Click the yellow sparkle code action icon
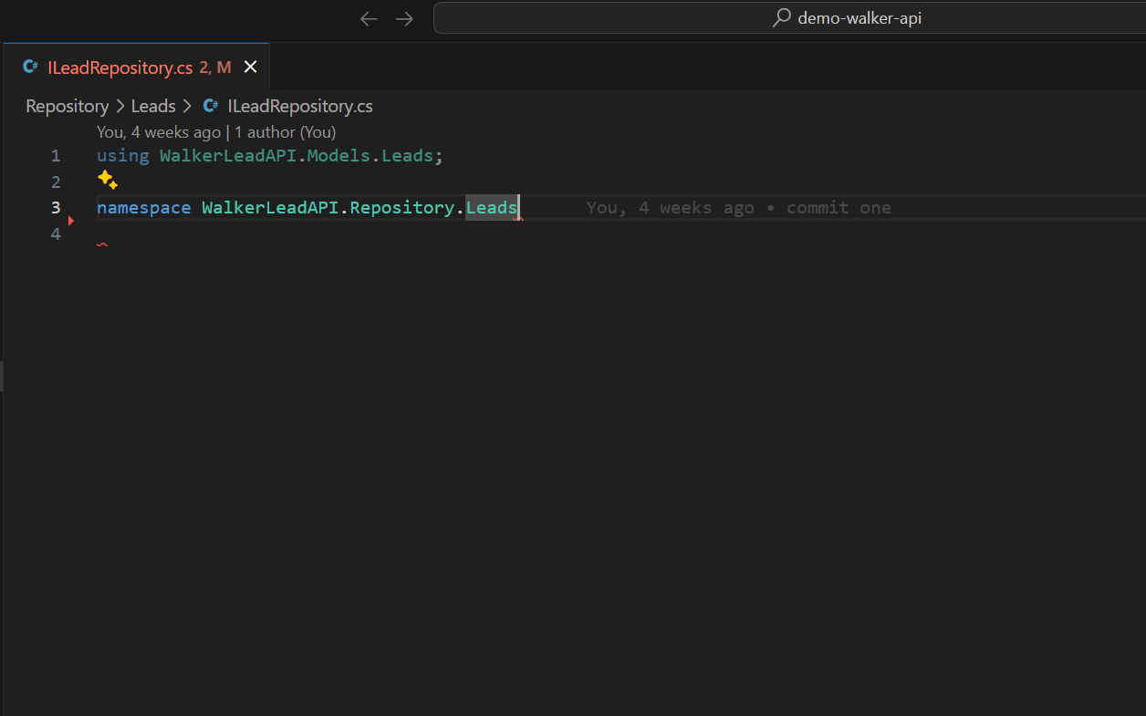This screenshot has height=716, width=1146. pos(108,180)
